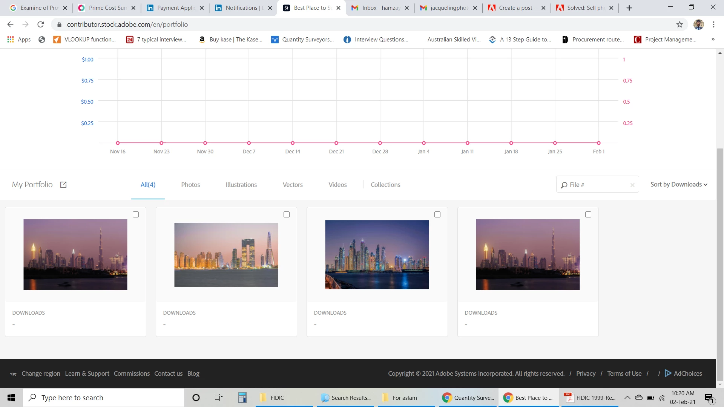Select checkbox on first Dubai skyline photo

(x=136, y=214)
